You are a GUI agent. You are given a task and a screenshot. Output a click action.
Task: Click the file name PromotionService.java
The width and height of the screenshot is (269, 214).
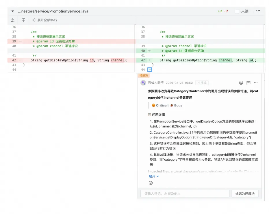coord(53,11)
